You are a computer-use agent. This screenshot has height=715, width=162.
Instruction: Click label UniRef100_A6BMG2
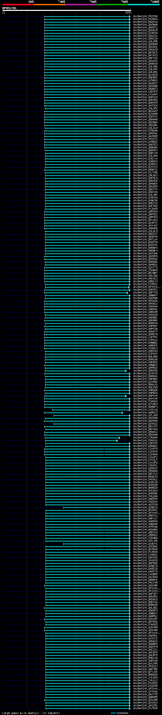145,616
